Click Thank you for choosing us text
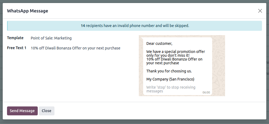Viewport: 269px width, 124px height. (x=169, y=71)
